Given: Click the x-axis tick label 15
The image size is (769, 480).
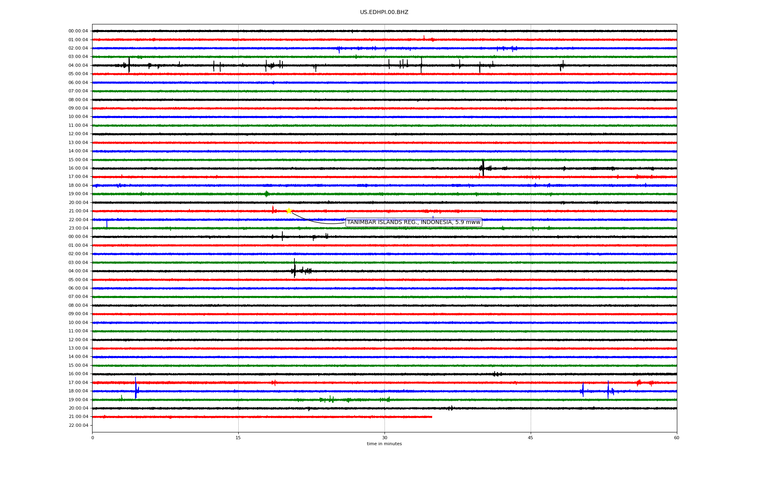Looking at the screenshot, I should click(x=238, y=438).
